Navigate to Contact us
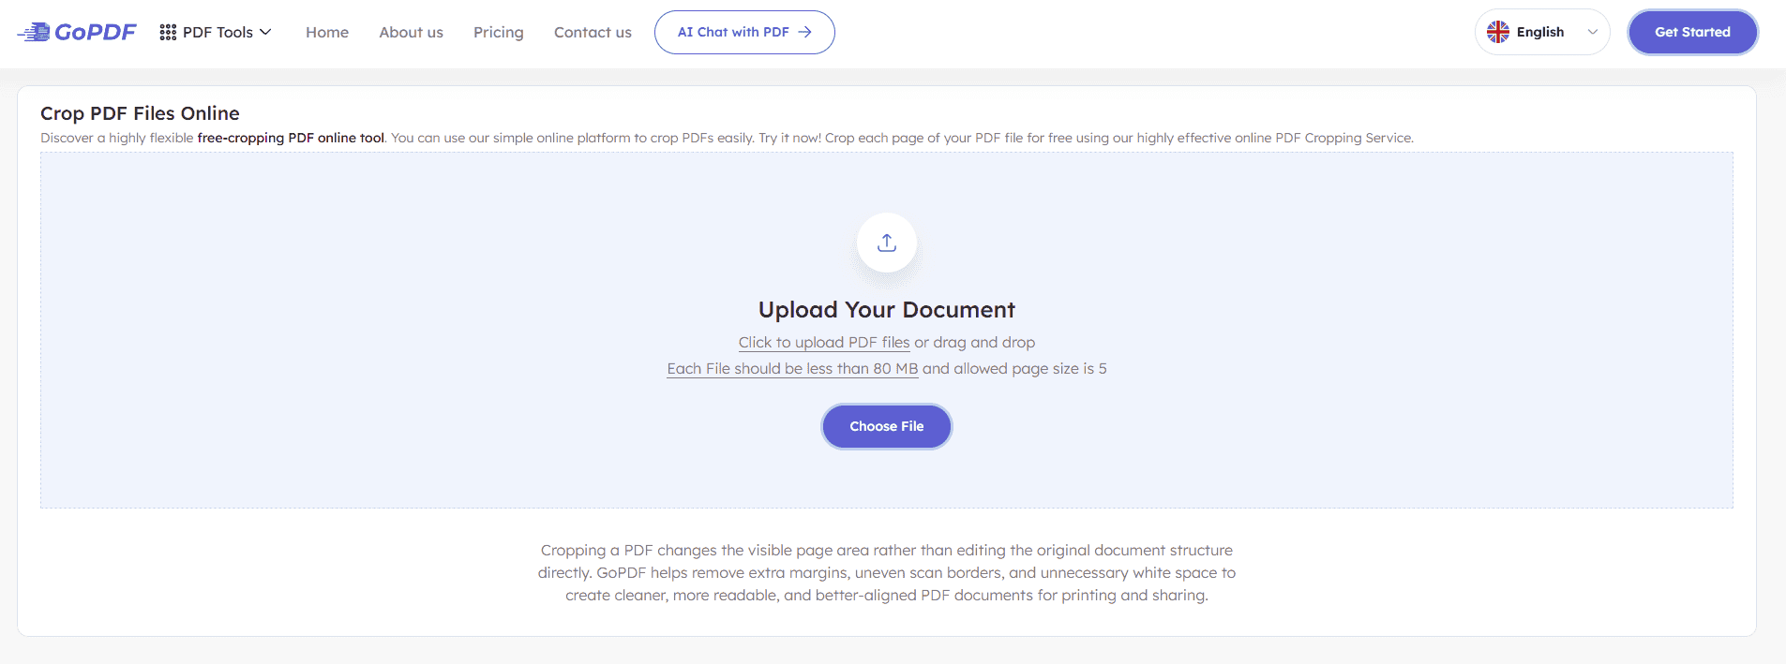 593,32
